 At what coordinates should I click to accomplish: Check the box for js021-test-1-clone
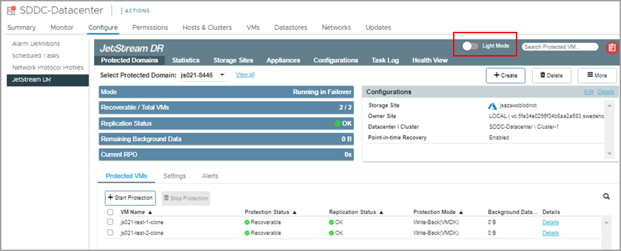click(110, 222)
